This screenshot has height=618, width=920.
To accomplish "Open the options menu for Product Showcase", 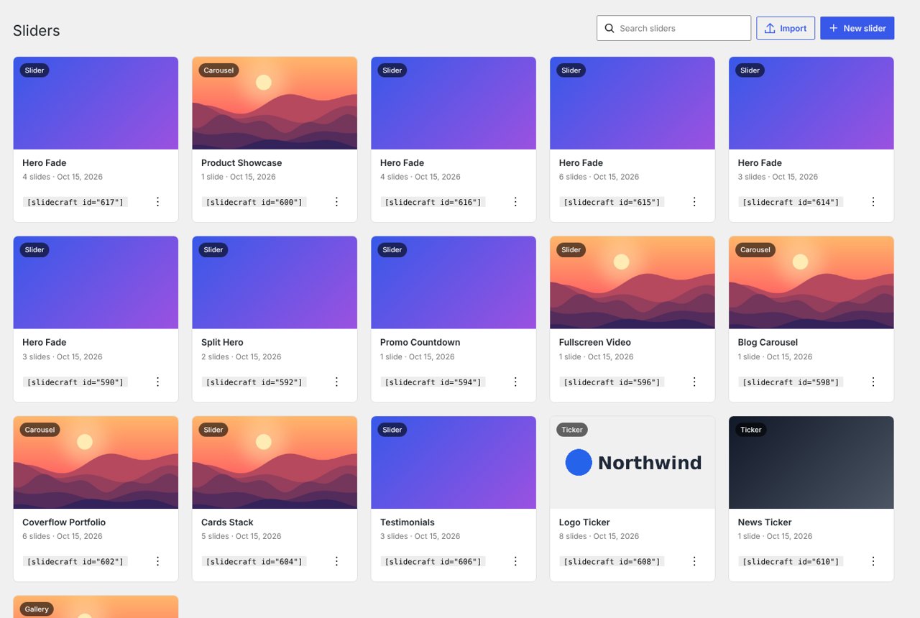I will 336,202.
